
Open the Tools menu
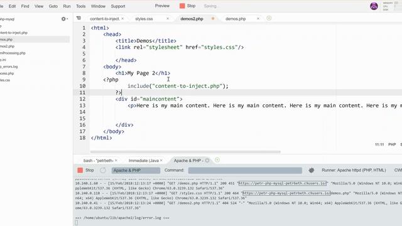pyautogui.click(x=81, y=6)
